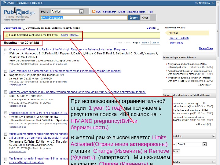Image resolution: width=220 pixels, height=165 pixels.
Task: Click the Limits Activated warning icon
Action: [x=7, y=35]
